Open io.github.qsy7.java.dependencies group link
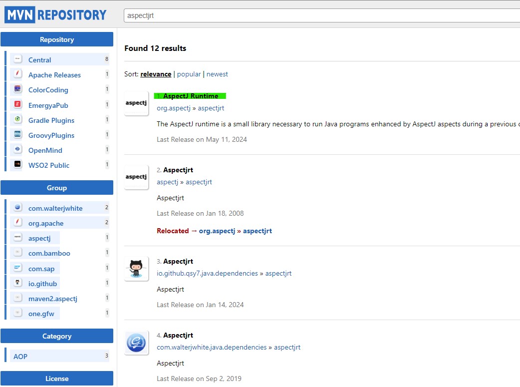 tap(207, 274)
